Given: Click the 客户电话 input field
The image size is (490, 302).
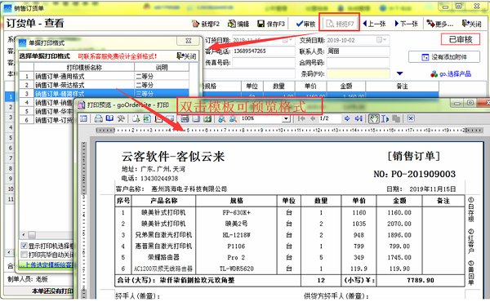Looking at the screenshot, I should point(264,51).
